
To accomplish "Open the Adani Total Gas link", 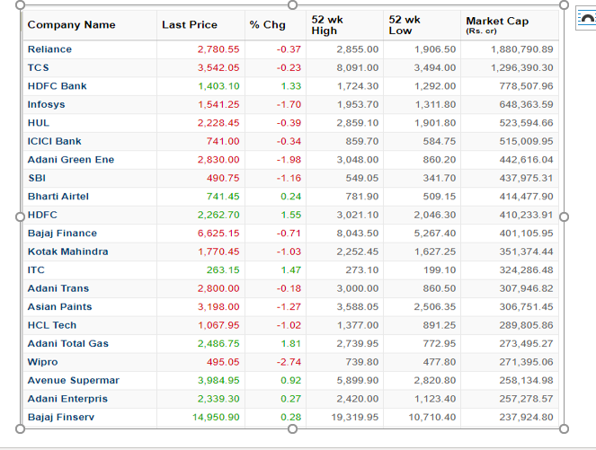I will point(68,344).
